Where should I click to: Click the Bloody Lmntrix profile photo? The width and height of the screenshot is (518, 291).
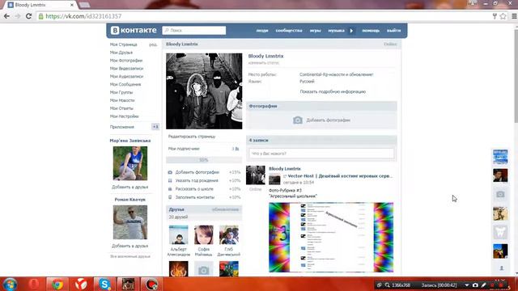pyautogui.click(x=204, y=91)
